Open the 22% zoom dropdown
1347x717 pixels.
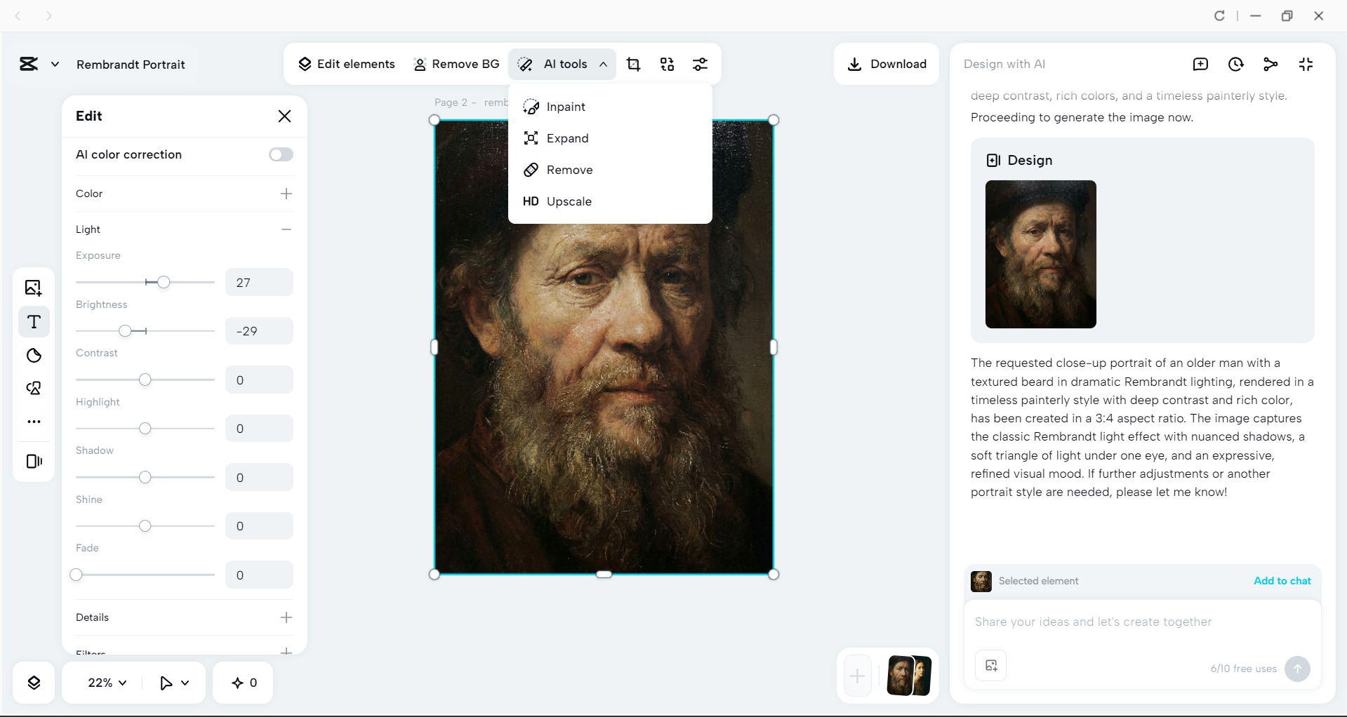[x=105, y=682]
